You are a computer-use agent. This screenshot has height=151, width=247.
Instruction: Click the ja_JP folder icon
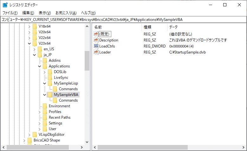pyautogui.click(x=40, y=55)
